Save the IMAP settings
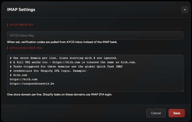The width and height of the screenshot is (192, 122). (177, 113)
